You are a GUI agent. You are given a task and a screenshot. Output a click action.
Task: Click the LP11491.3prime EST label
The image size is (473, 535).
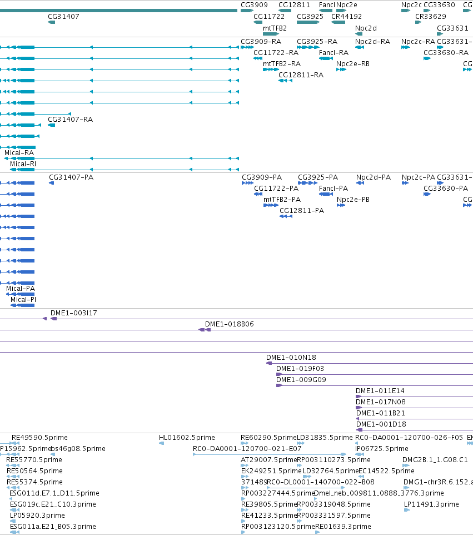(x=431, y=504)
